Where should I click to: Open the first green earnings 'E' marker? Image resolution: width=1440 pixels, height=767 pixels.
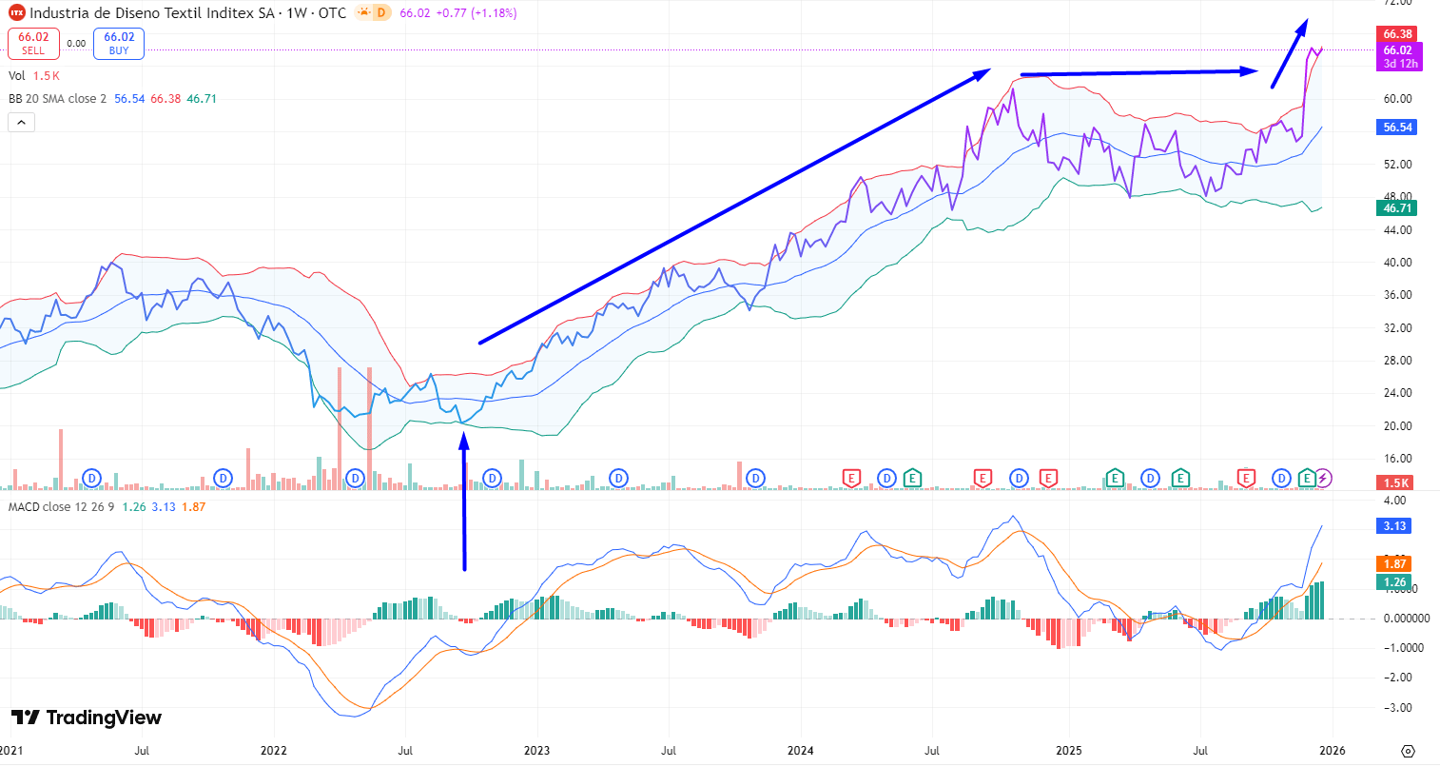tap(912, 478)
